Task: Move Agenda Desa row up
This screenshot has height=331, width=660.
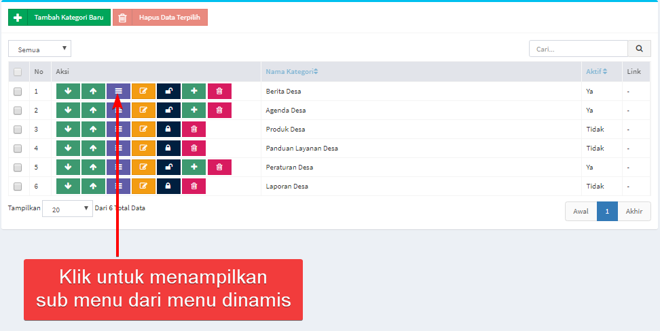Action: click(x=93, y=110)
